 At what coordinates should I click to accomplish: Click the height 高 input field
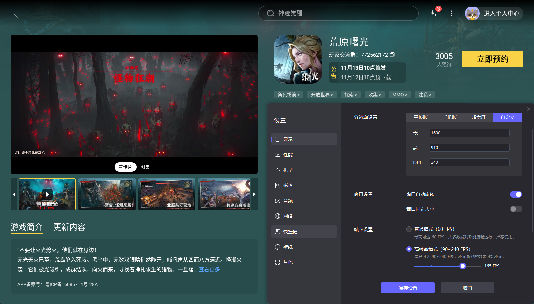tap(470, 148)
